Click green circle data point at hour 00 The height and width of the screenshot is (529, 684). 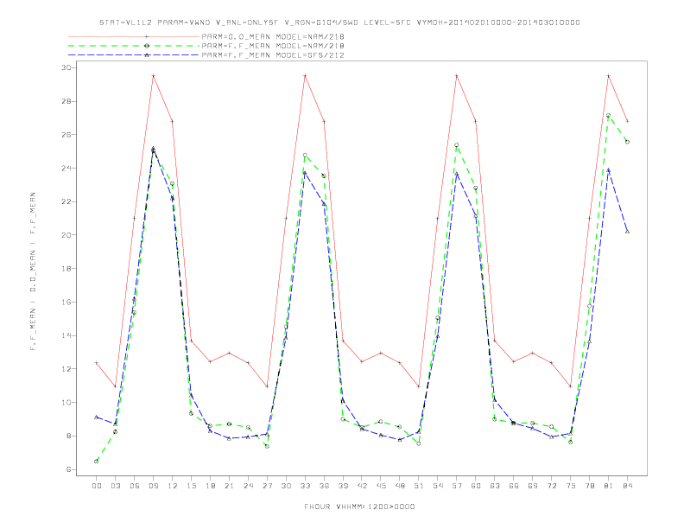pos(97,461)
